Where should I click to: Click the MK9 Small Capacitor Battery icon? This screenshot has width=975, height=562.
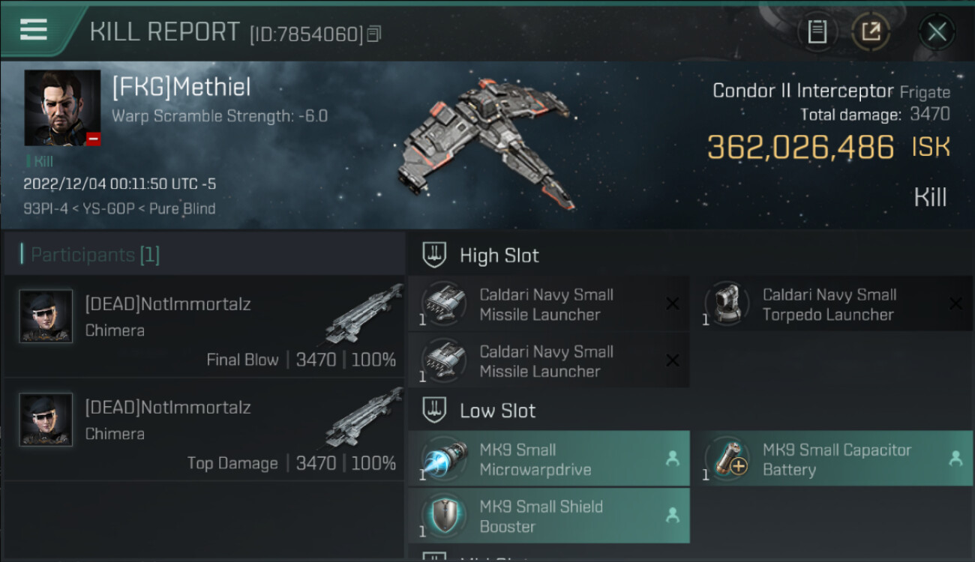click(x=726, y=459)
